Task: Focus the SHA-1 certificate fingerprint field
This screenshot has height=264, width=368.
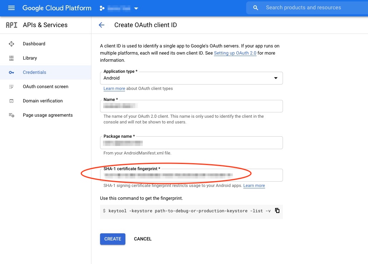Action: [x=191, y=175]
